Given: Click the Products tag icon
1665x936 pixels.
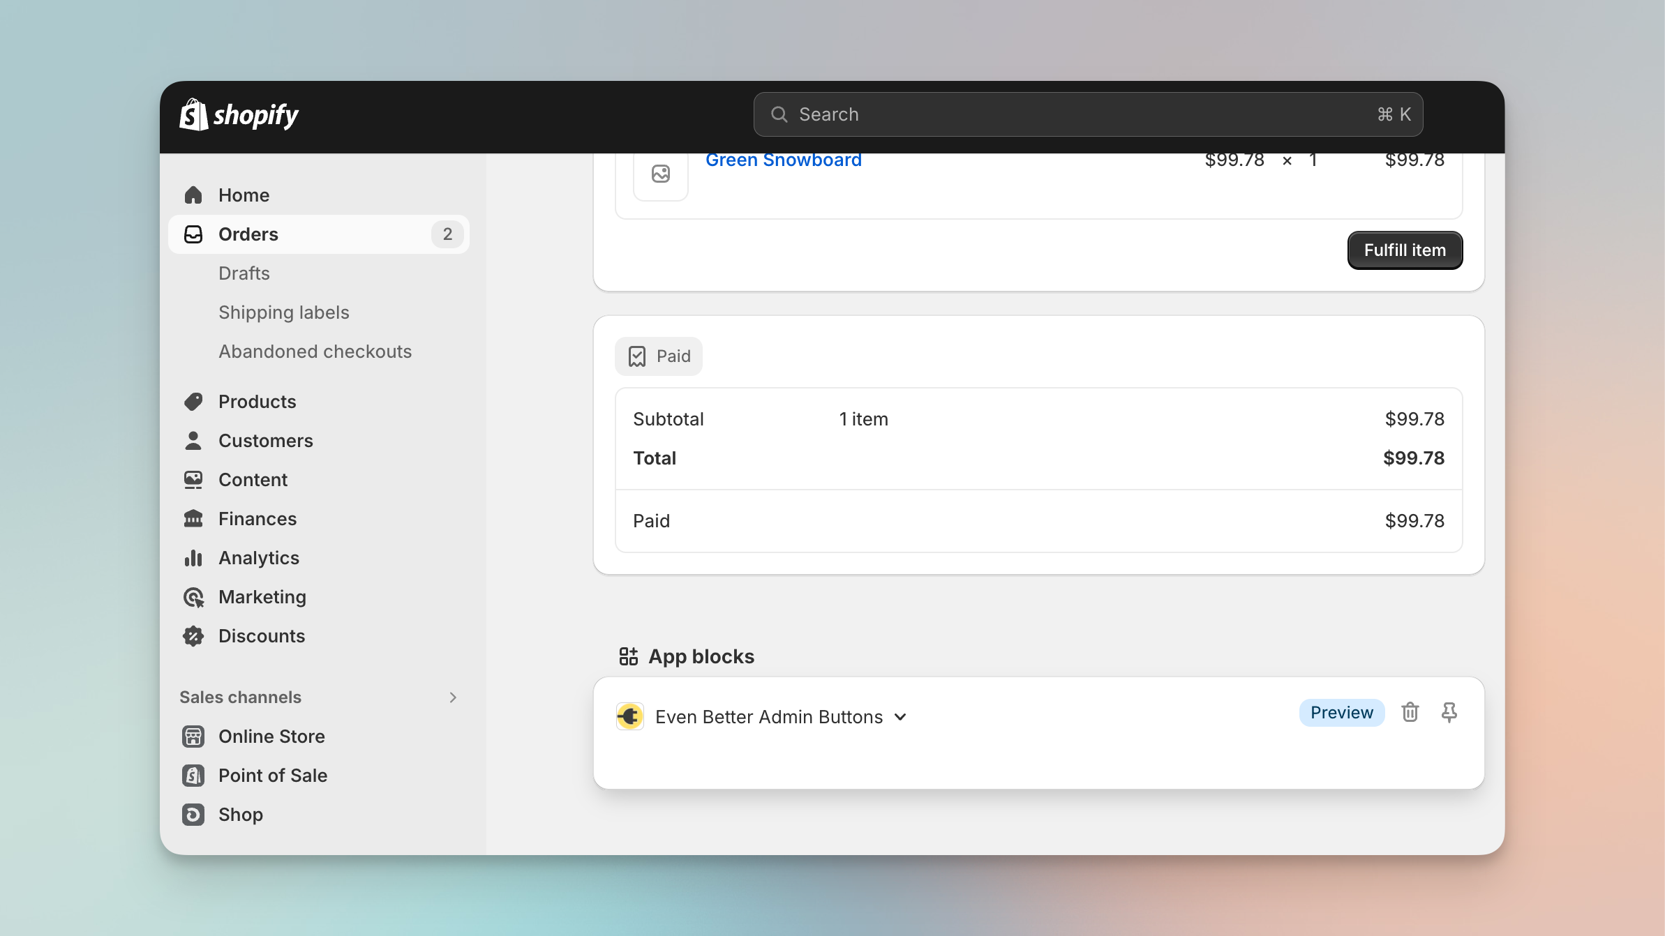Looking at the screenshot, I should click(x=193, y=402).
